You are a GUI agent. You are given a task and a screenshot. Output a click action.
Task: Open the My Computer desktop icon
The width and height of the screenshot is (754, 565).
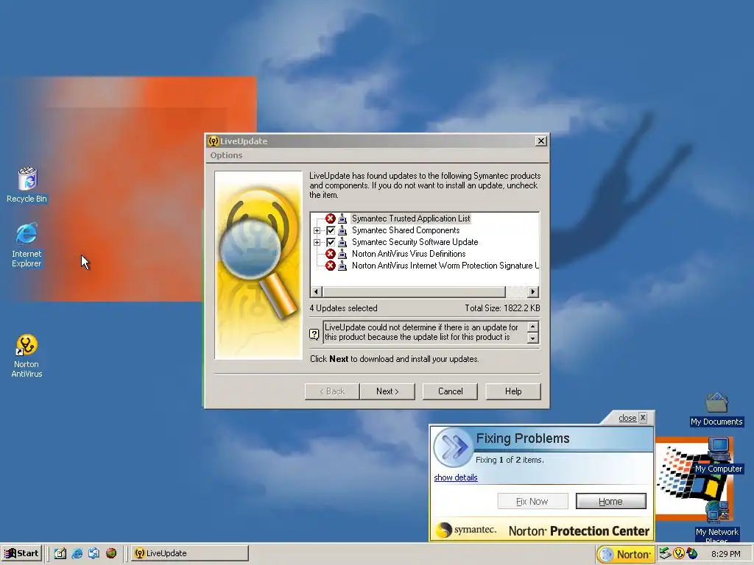pos(719,455)
